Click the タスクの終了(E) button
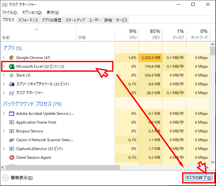216x186 pixels. pyautogui.click(x=198, y=178)
